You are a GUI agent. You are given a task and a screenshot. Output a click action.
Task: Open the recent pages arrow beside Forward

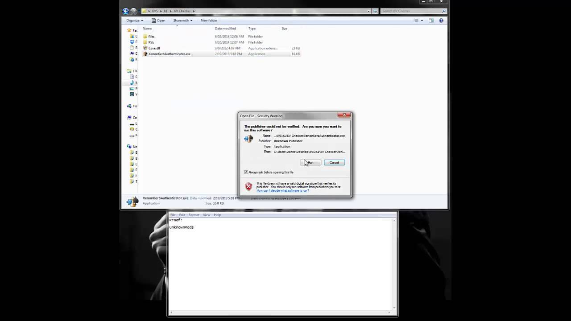[x=139, y=11]
